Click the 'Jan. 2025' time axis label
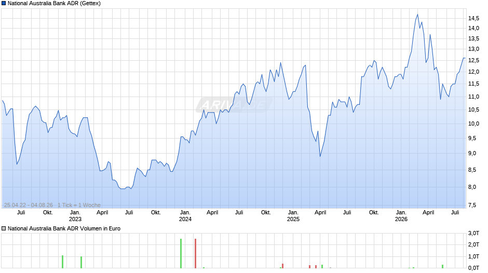This screenshot has width=488, height=273. point(293,216)
